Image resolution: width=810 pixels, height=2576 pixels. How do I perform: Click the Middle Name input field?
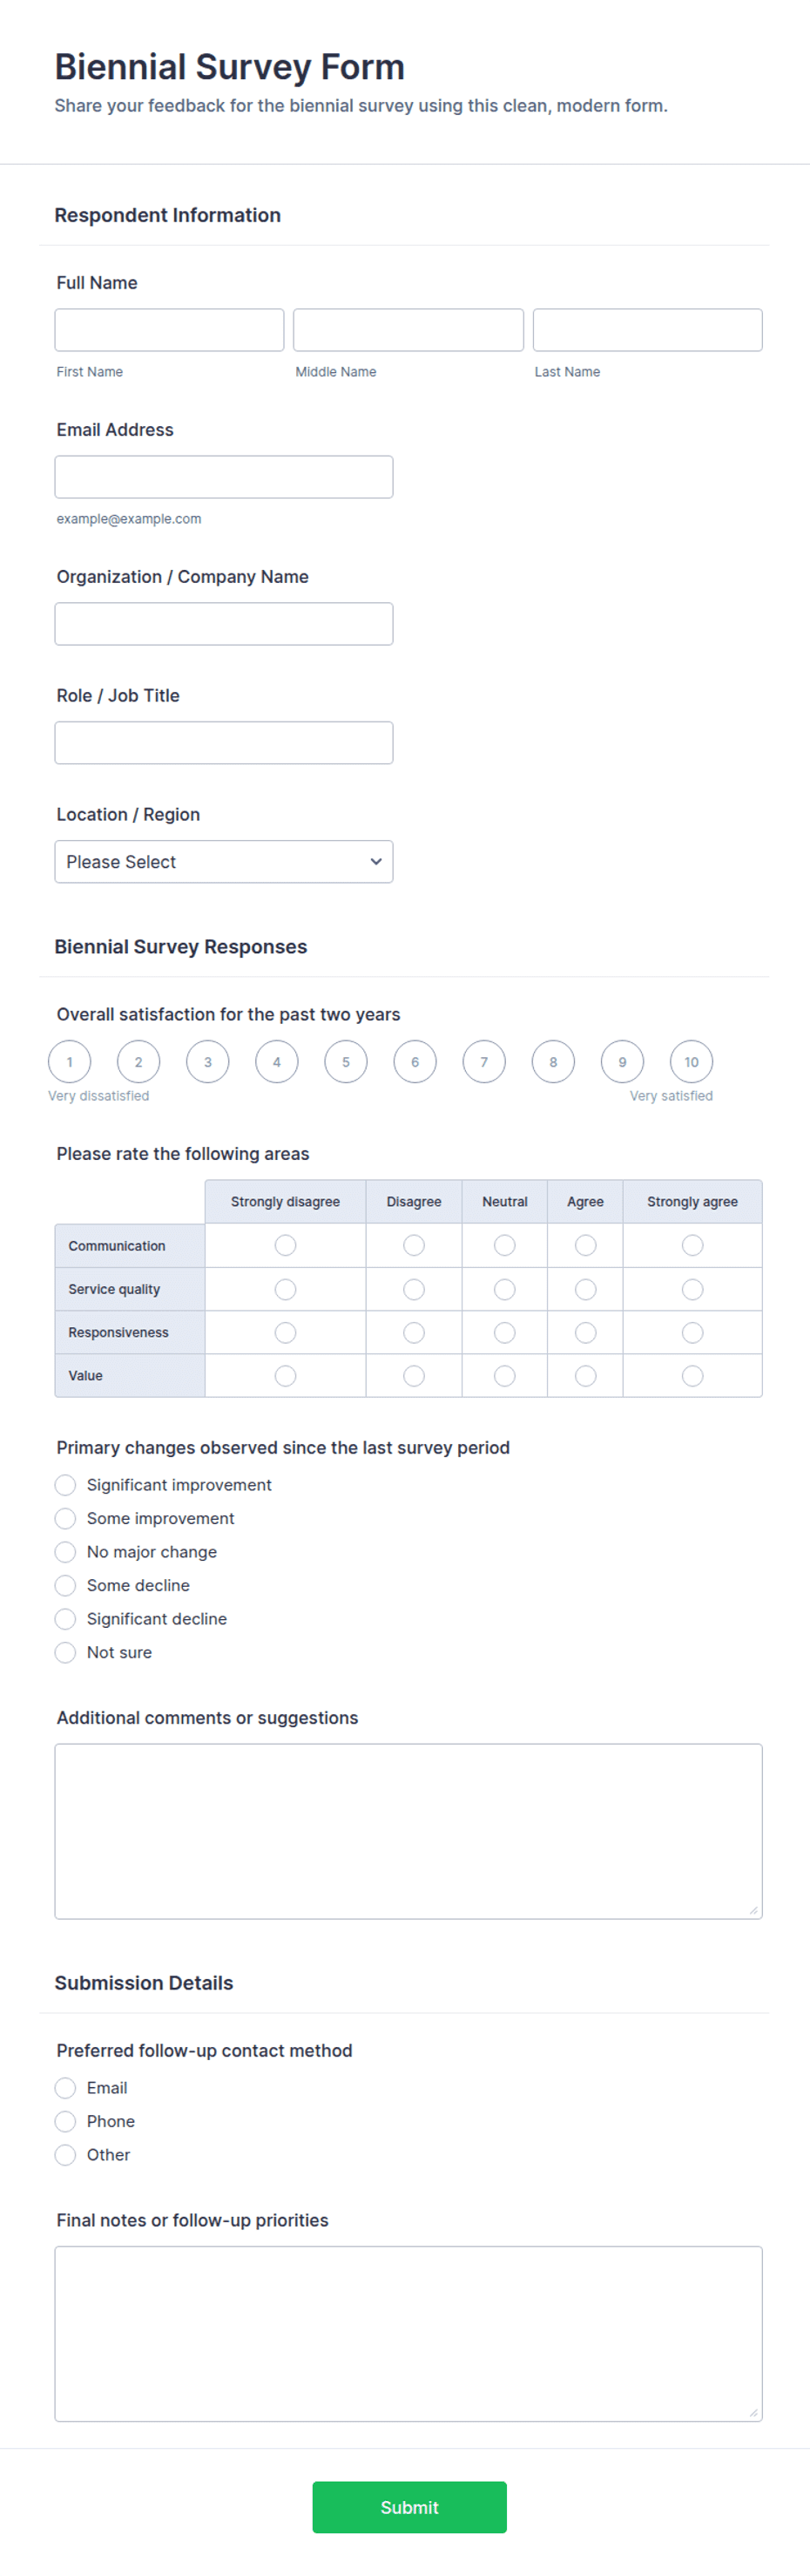pos(408,330)
